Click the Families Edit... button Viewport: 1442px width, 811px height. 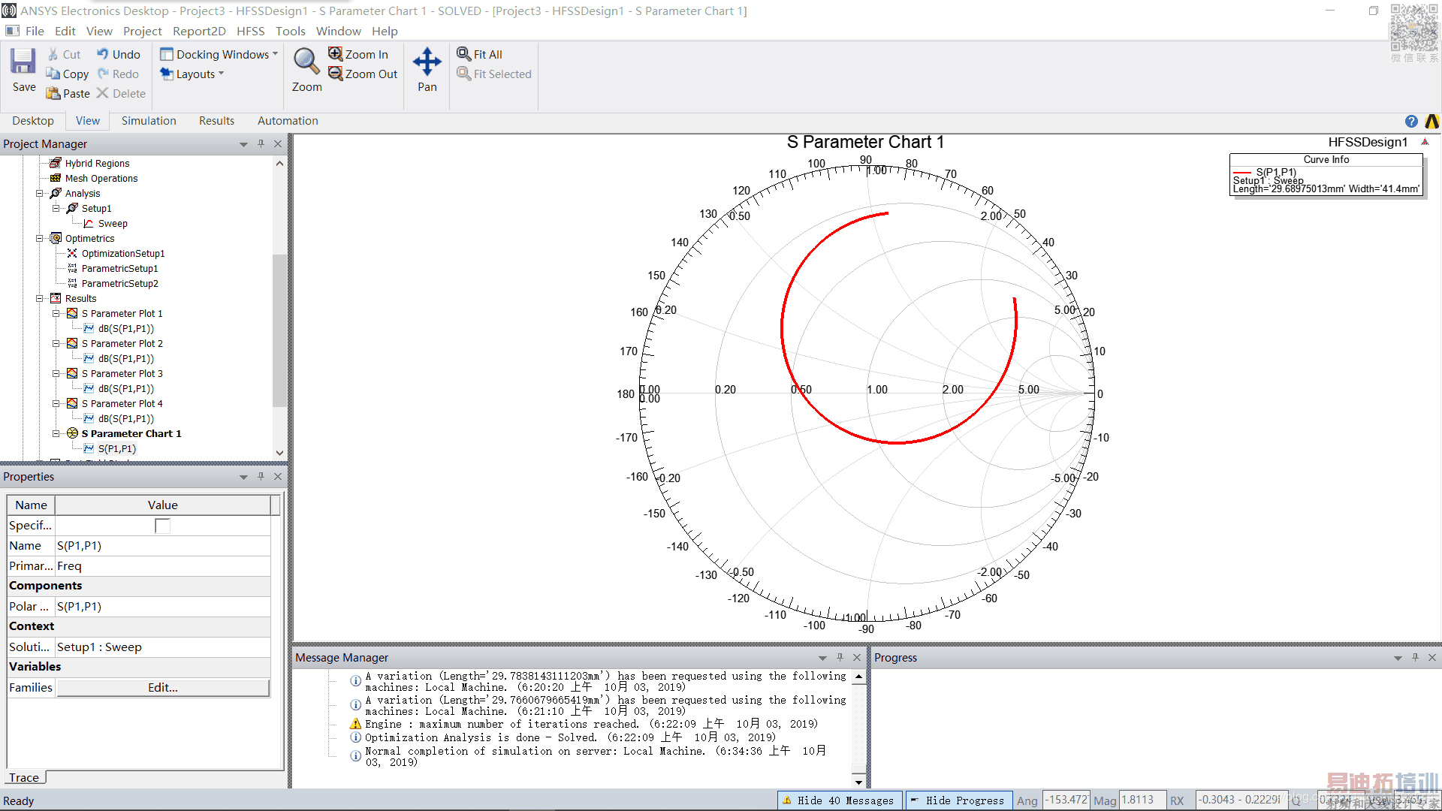pos(163,687)
